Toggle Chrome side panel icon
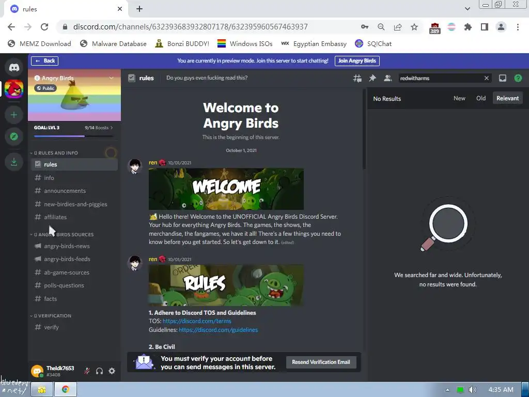This screenshot has width=529, height=397. pyautogui.click(x=485, y=27)
